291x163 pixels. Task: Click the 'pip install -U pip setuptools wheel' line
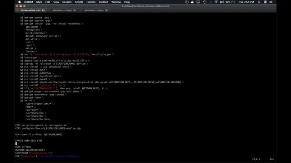46,67
